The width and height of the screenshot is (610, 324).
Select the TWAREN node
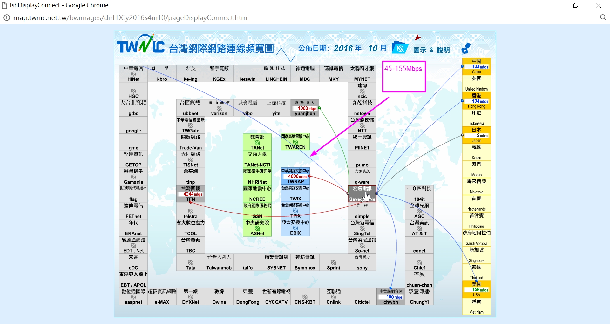[295, 142]
